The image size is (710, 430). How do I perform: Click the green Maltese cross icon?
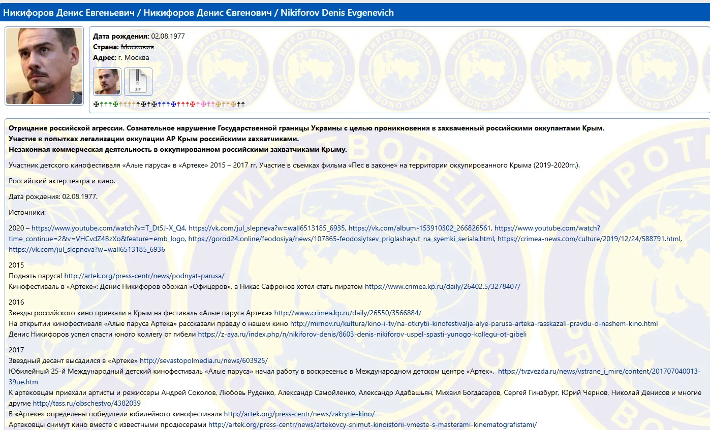point(115,104)
